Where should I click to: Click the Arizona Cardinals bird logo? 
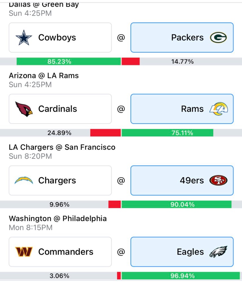tap(24, 109)
